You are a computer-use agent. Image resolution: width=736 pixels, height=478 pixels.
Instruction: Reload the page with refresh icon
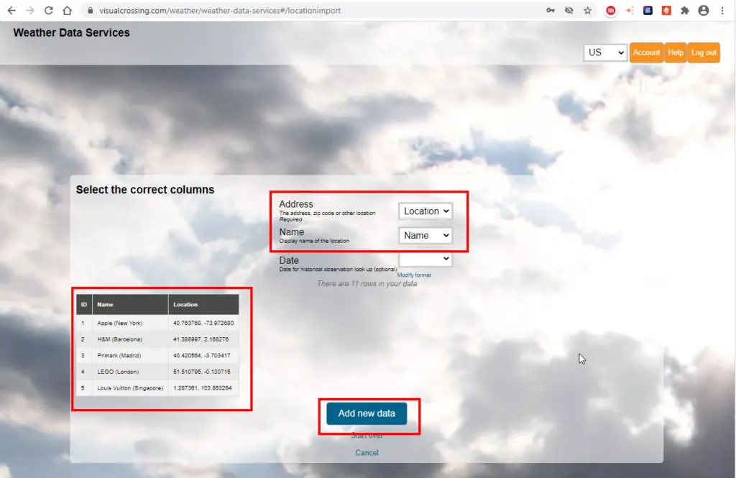[49, 11]
